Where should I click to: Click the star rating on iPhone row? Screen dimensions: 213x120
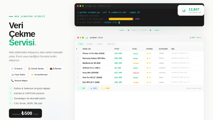click(x=149, y=54)
